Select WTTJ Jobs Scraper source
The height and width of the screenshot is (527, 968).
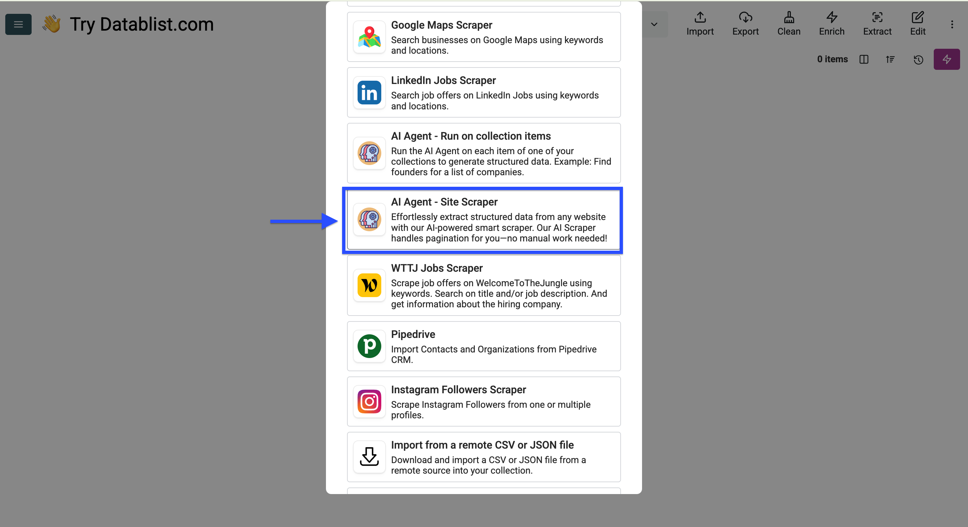484,285
